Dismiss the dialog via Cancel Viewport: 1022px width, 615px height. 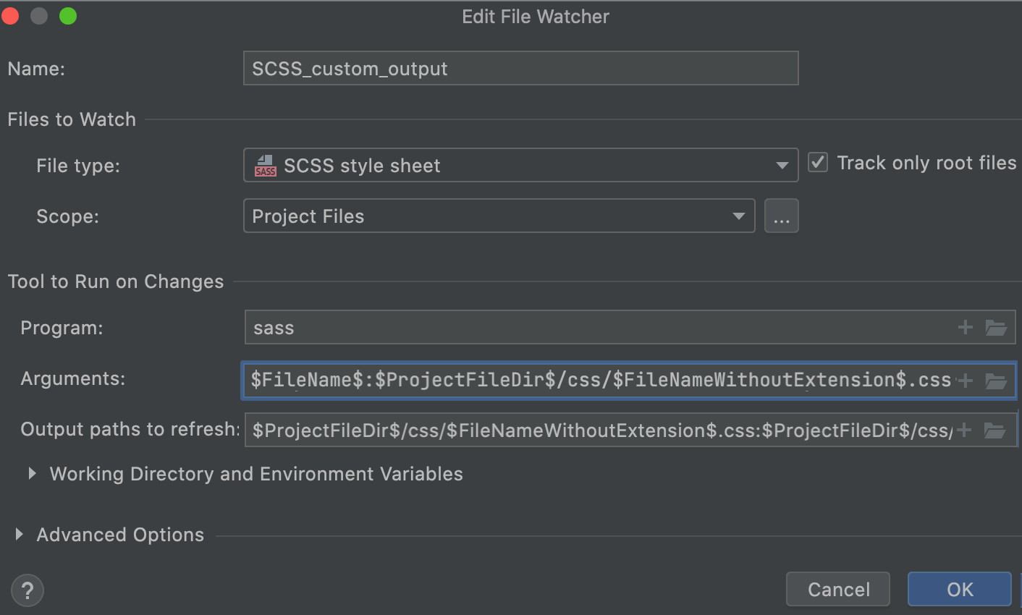pos(837,588)
